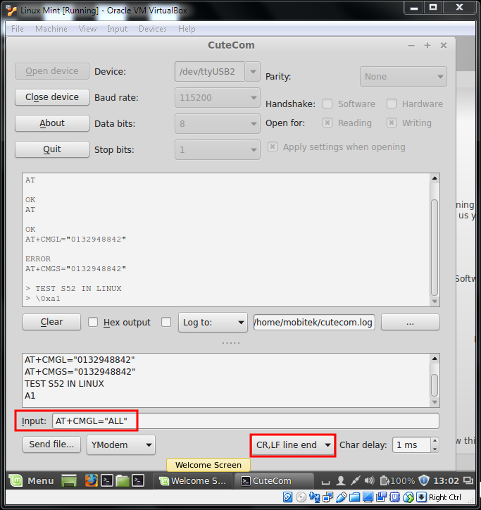The height and width of the screenshot is (510, 481).
Task: Expand the YModem protocol dropdown
Action: click(x=121, y=444)
